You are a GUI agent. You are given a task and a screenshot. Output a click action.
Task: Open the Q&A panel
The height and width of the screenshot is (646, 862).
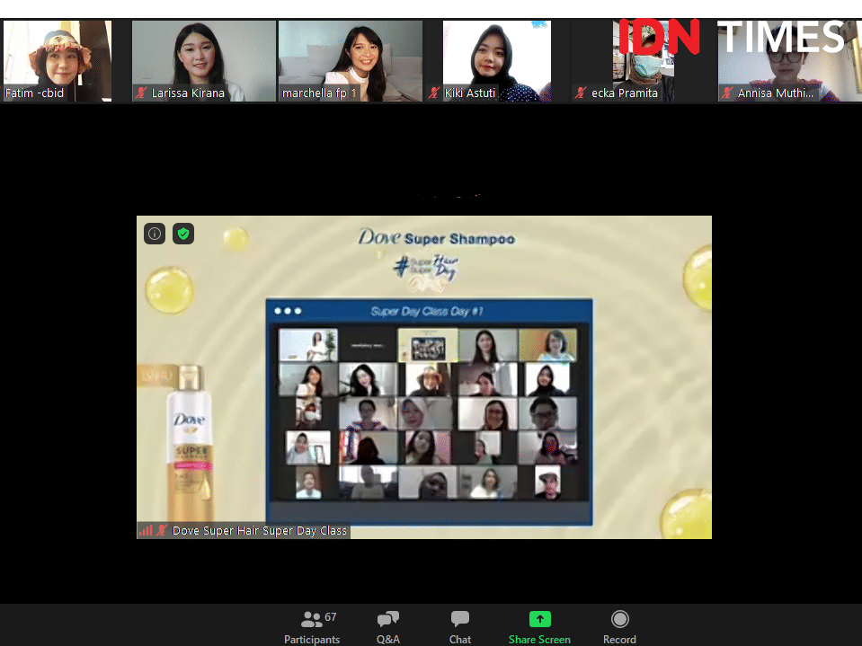388,627
